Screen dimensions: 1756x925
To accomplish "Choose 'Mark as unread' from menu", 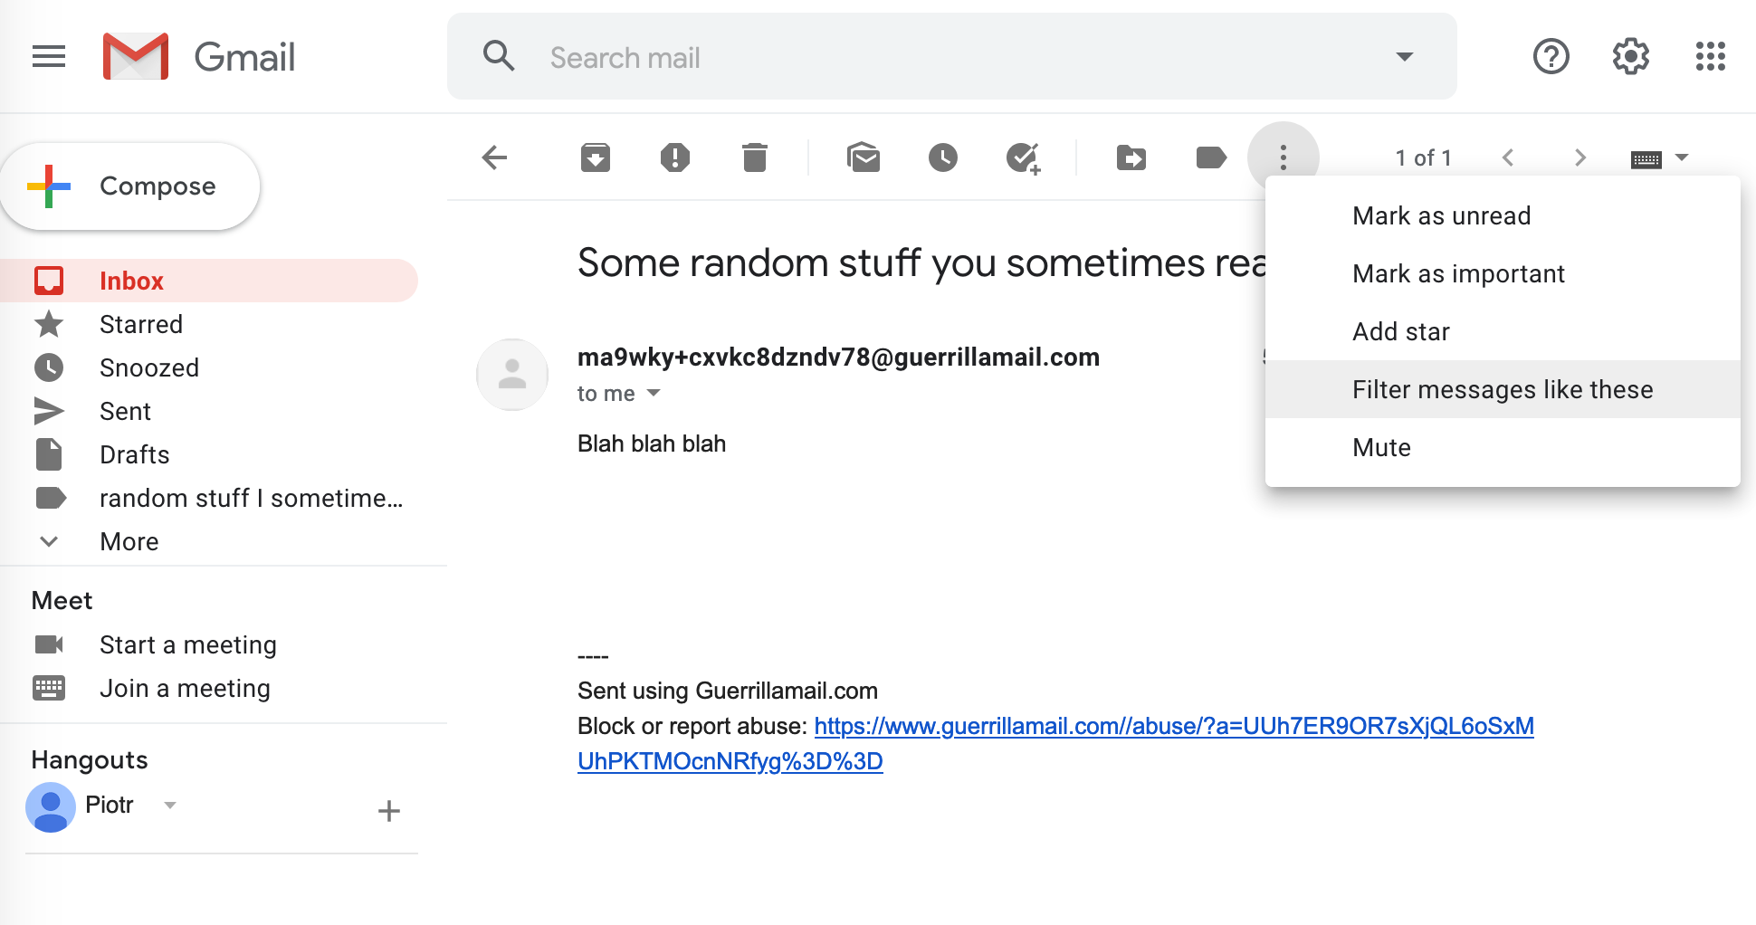I will point(1441,215).
